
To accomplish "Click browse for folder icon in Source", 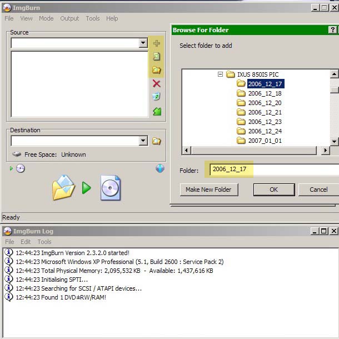I will (157, 70).
